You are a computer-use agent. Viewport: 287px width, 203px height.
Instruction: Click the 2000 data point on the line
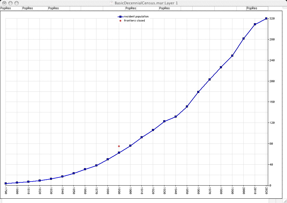[x=243, y=39]
